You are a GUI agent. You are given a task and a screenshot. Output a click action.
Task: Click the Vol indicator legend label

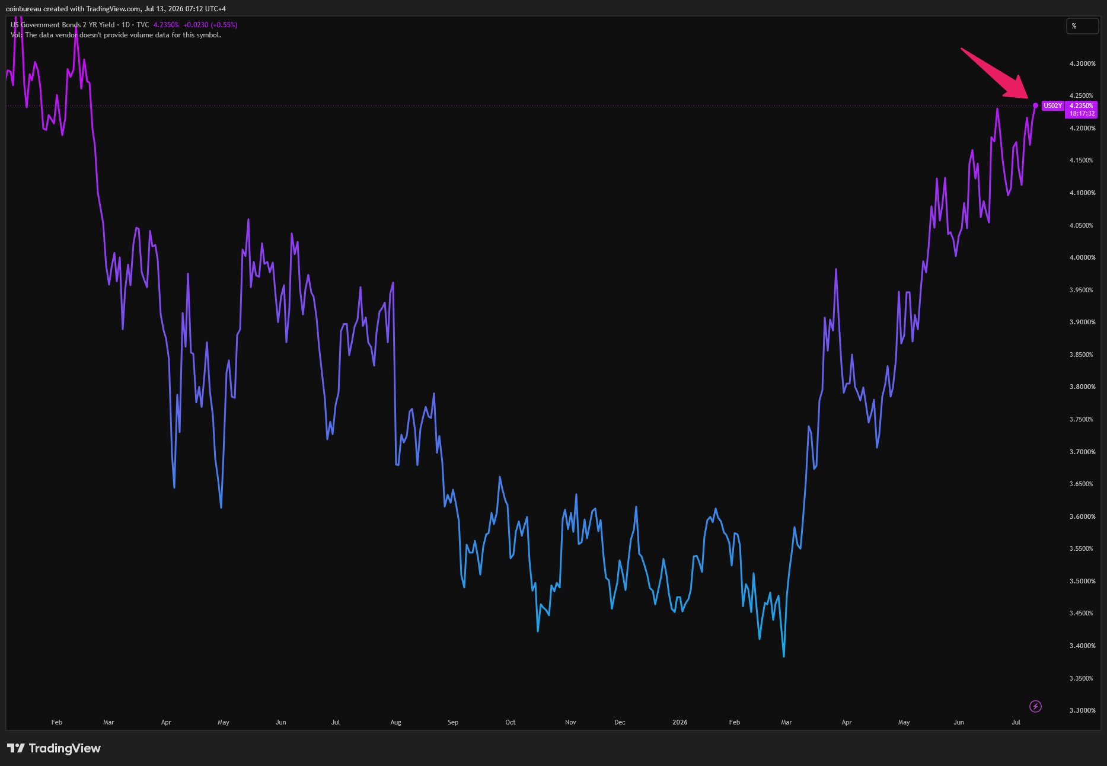pyautogui.click(x=16, y=35)
